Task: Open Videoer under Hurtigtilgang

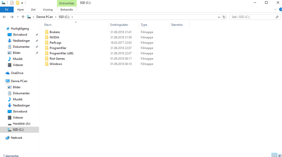Action: pyautogui.click(x=18, y=65)
